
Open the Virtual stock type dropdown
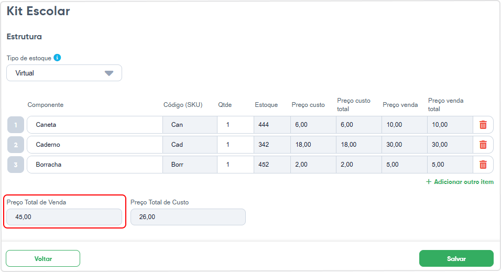pyautogui.click(x=64, y=73)
